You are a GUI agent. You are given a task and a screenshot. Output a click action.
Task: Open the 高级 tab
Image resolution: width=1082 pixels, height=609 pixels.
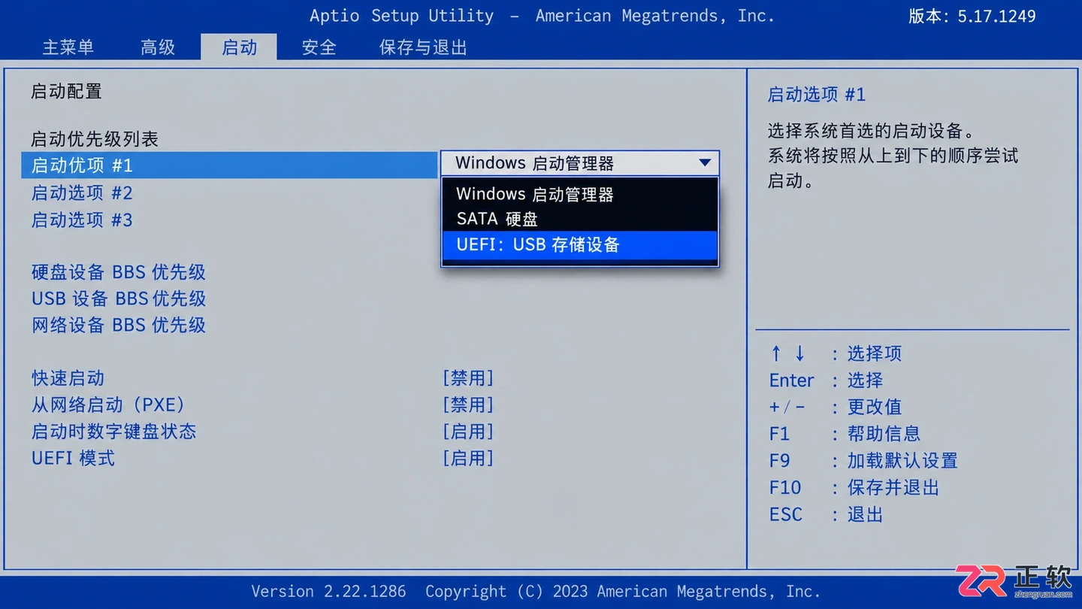pos(158,47)
